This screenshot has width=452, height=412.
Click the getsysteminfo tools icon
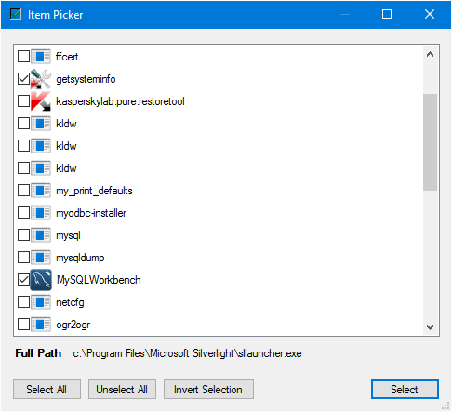pyautogui.click(x=41, y=79)
